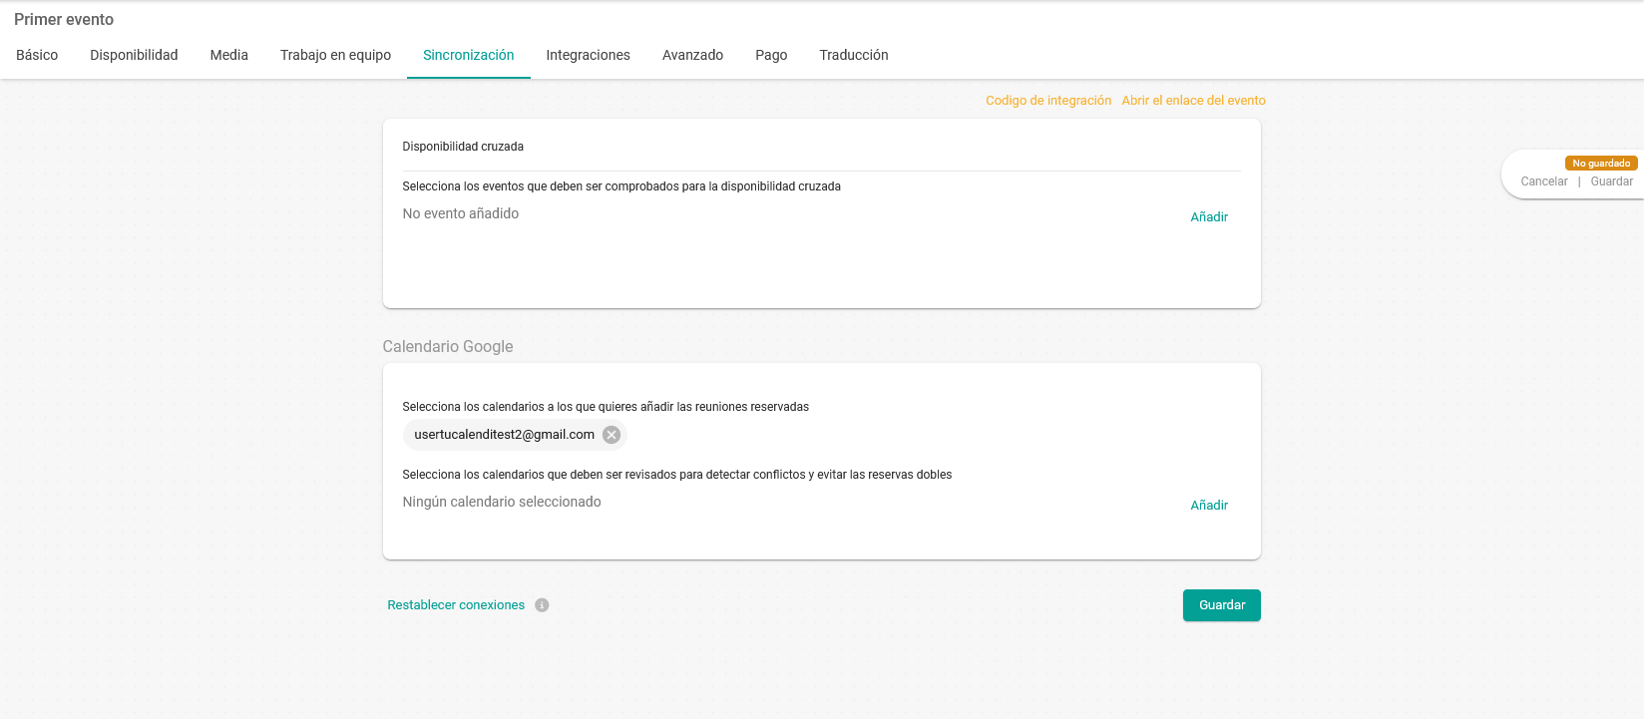This screenshot has height=719, width=1644.
Task: Open the Integraciones tab
Action: click(x=589, y=55)
